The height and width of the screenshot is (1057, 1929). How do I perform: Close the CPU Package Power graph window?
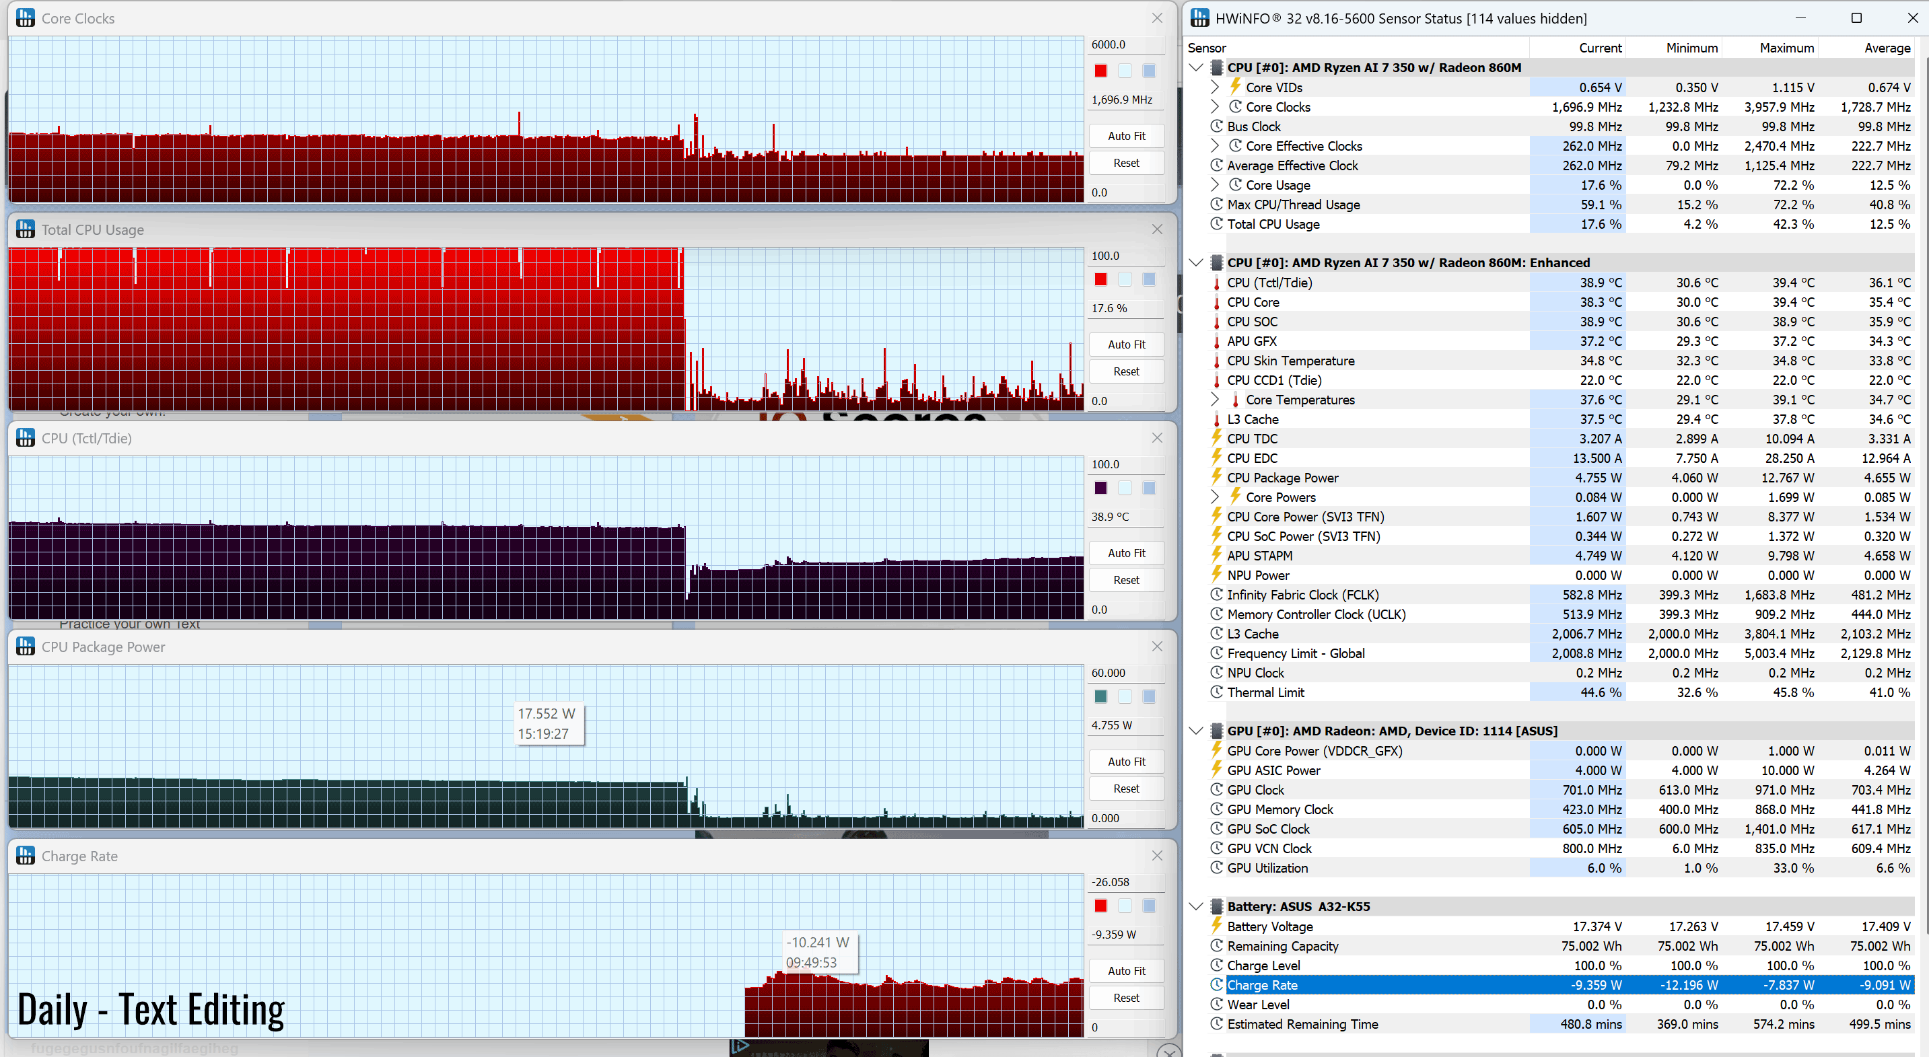pos(1157,646)
